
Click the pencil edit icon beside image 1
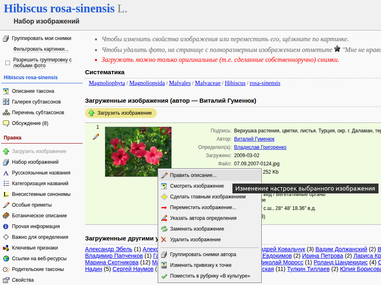[x=96, y=137]
